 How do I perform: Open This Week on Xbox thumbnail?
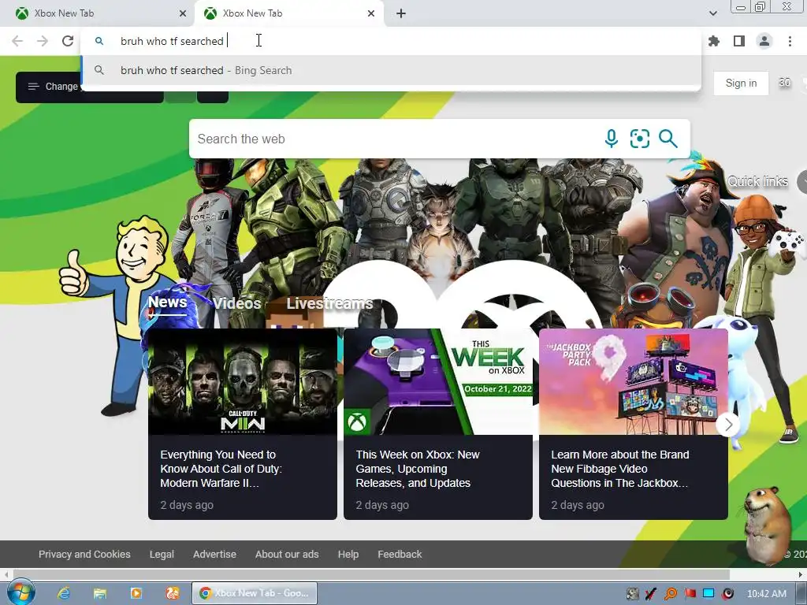click(438, 382)
